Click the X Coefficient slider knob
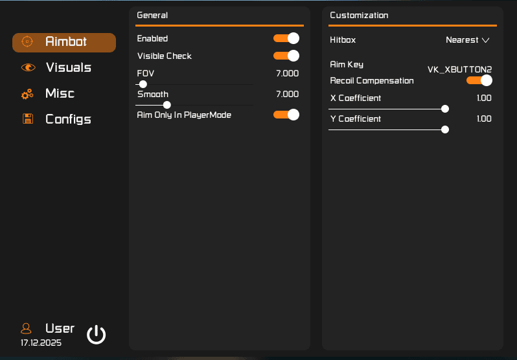517x360 pixels. 445,109
